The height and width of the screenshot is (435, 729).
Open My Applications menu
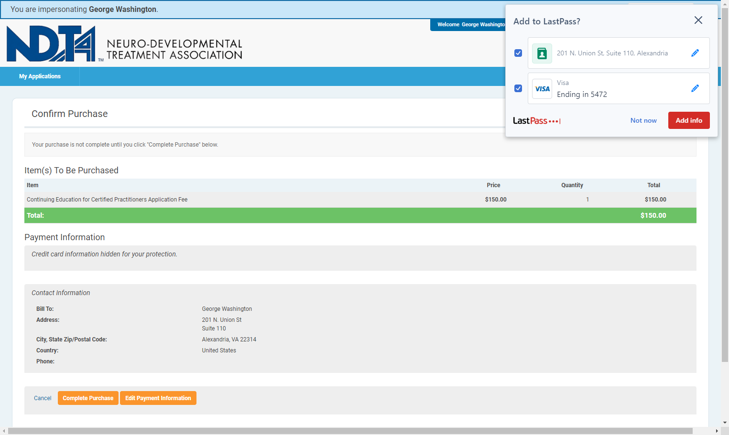point(40,76)
